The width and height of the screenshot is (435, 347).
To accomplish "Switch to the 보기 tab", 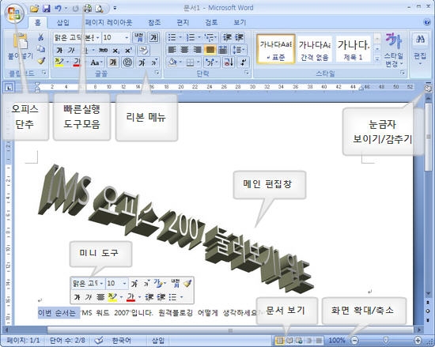I will coord(240,22).
